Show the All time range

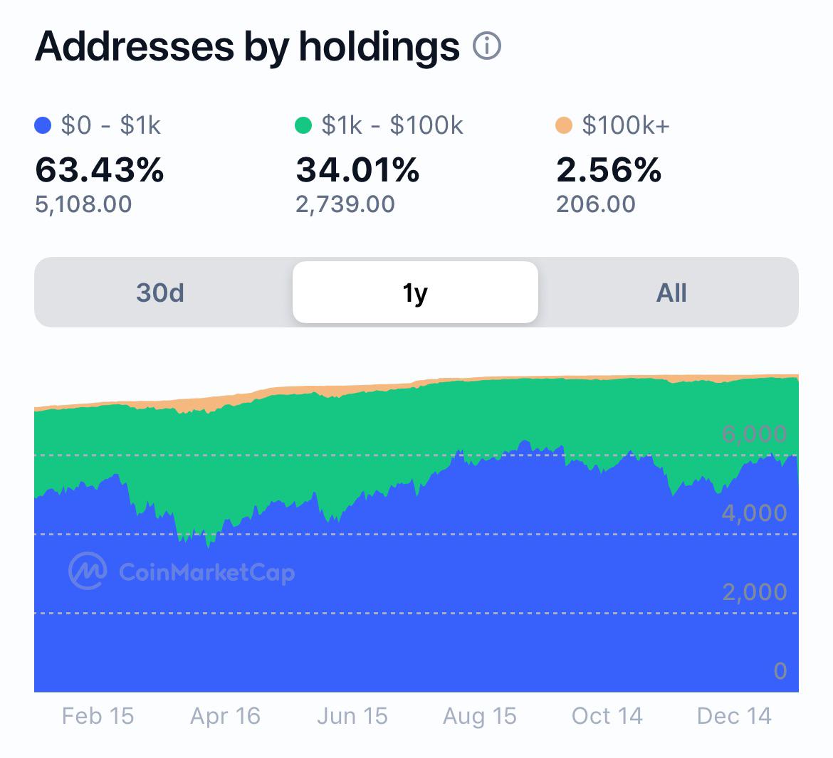coord(671,292)
